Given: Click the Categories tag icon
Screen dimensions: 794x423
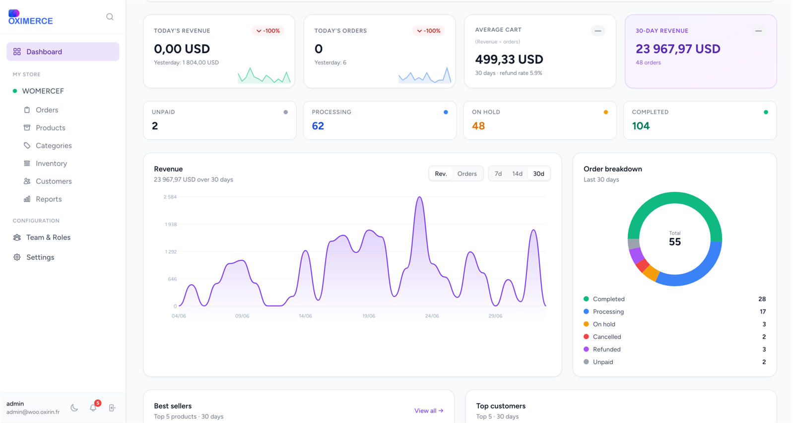Looking at the screenshot, I should [27, 145].
